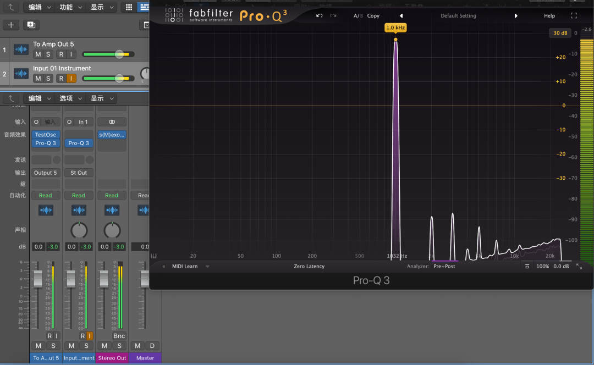Open the Default Setting preset menu

[x=458, y=16]
